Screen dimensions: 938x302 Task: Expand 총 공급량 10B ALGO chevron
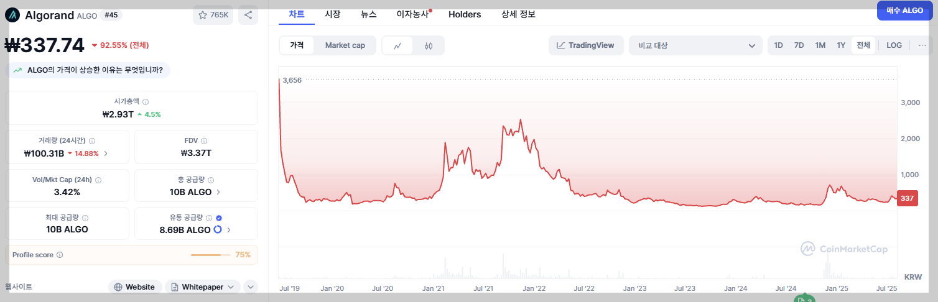coord(218,192)
